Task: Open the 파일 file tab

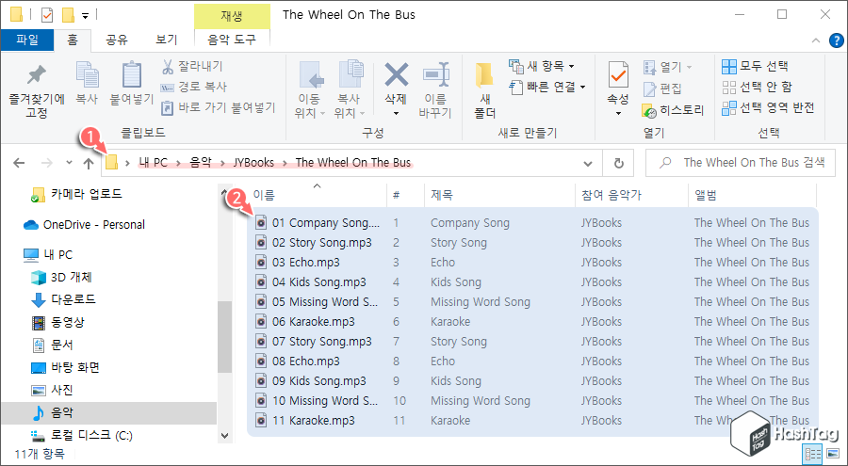Action: [27, 40]
